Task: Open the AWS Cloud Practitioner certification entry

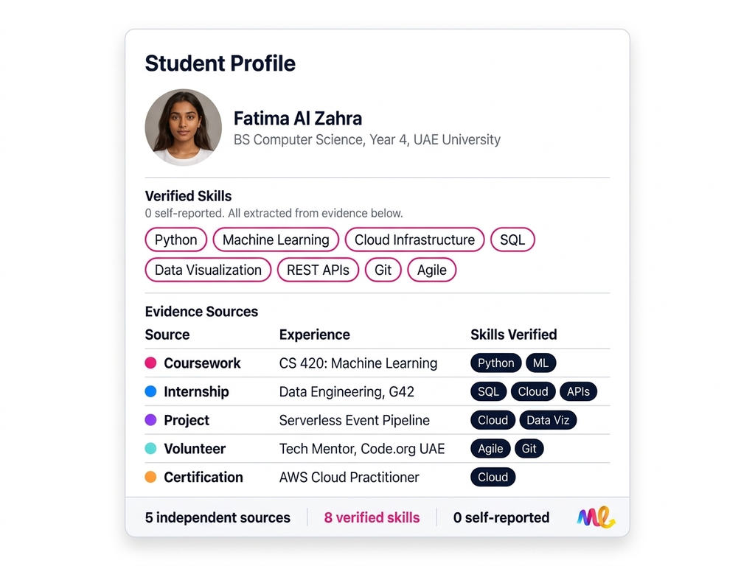Action: [x=349, y=477]
